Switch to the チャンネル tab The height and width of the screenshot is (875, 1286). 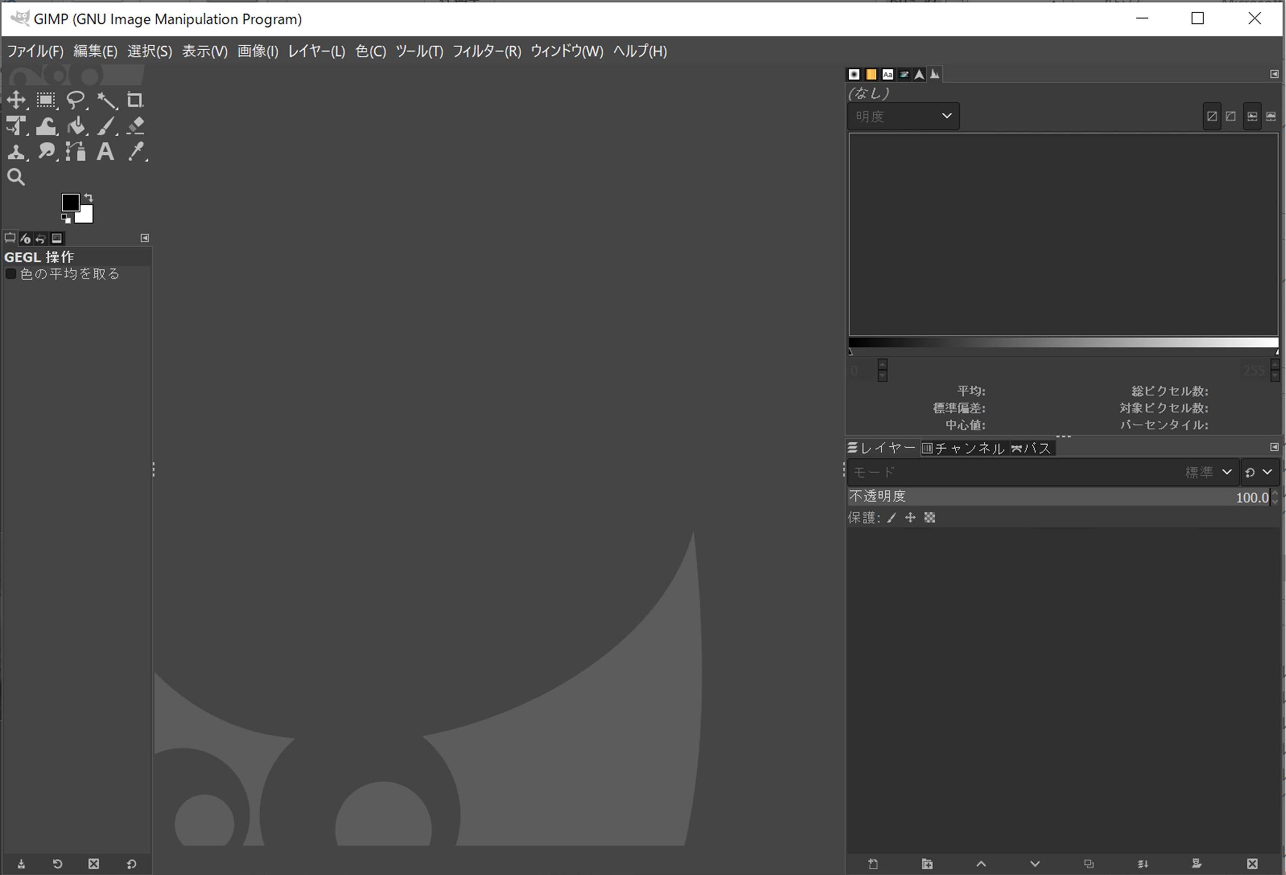pyautogui.click(x=963, y=448)
